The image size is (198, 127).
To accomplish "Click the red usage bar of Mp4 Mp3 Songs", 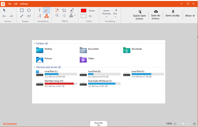I will coord(61,84).
